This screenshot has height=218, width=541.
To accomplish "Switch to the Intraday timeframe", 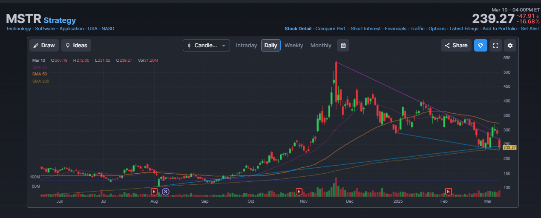I will pos(246,46).
